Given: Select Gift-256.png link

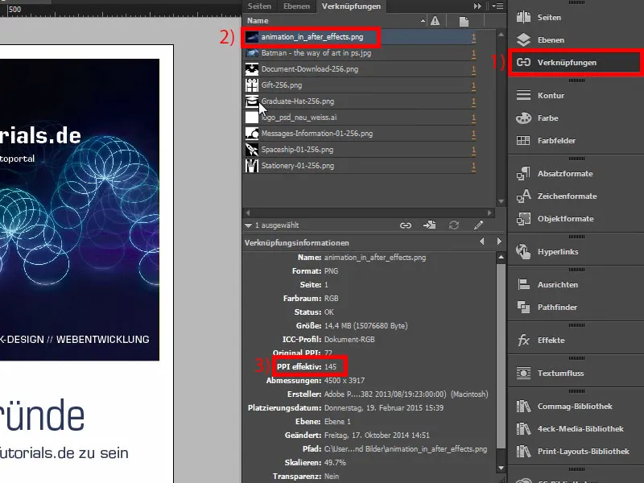Looking at the screenshot, I should pos(359,85).
